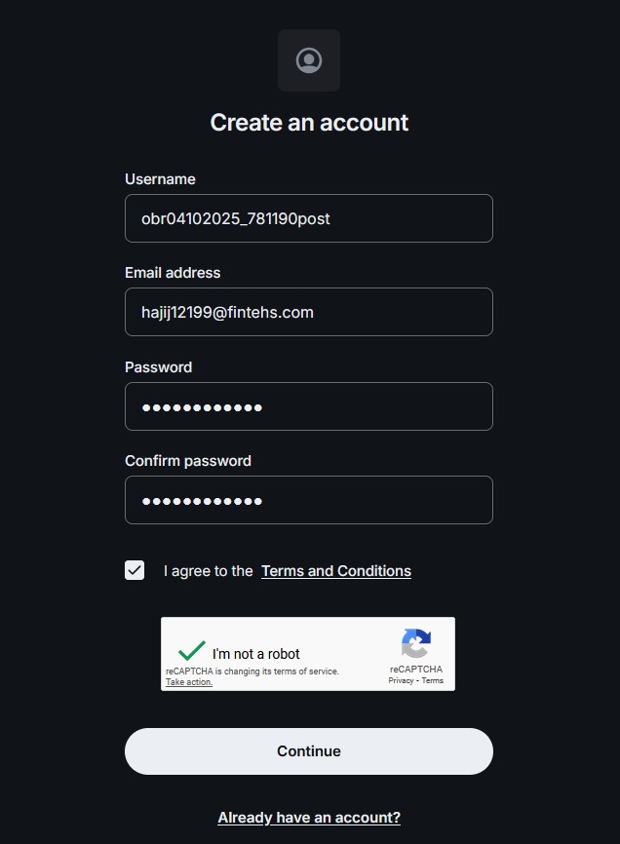Focus the Confirm password field
Screen dimensions: 620x844
(309, 500)
